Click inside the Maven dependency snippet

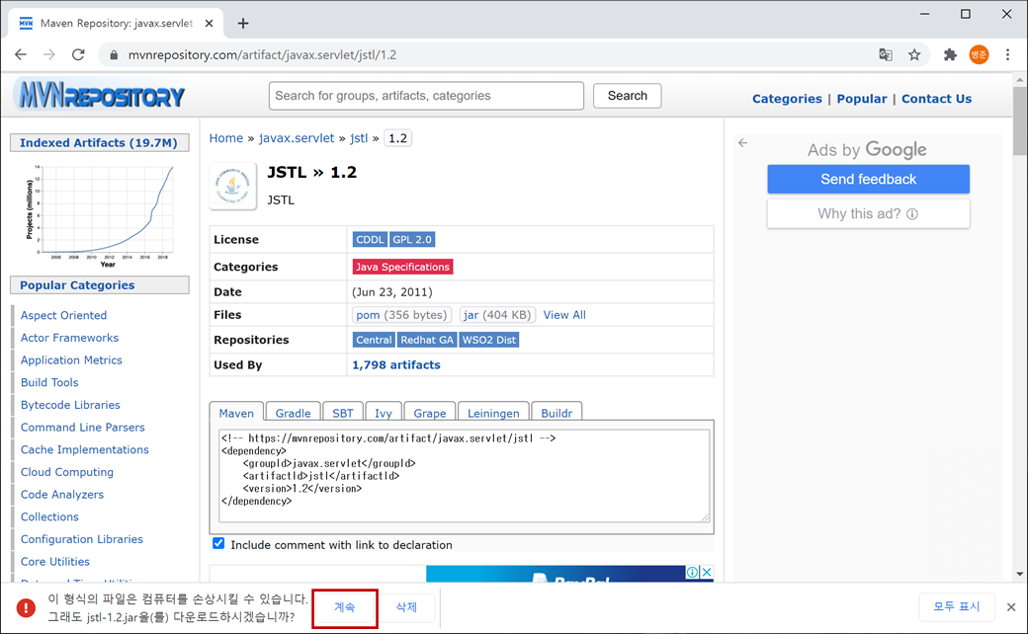(x=465, y=476)
